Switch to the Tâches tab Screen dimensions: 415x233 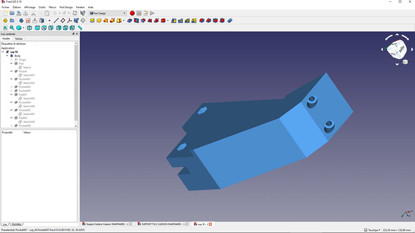pyautogui.click(x=19, y=39)
